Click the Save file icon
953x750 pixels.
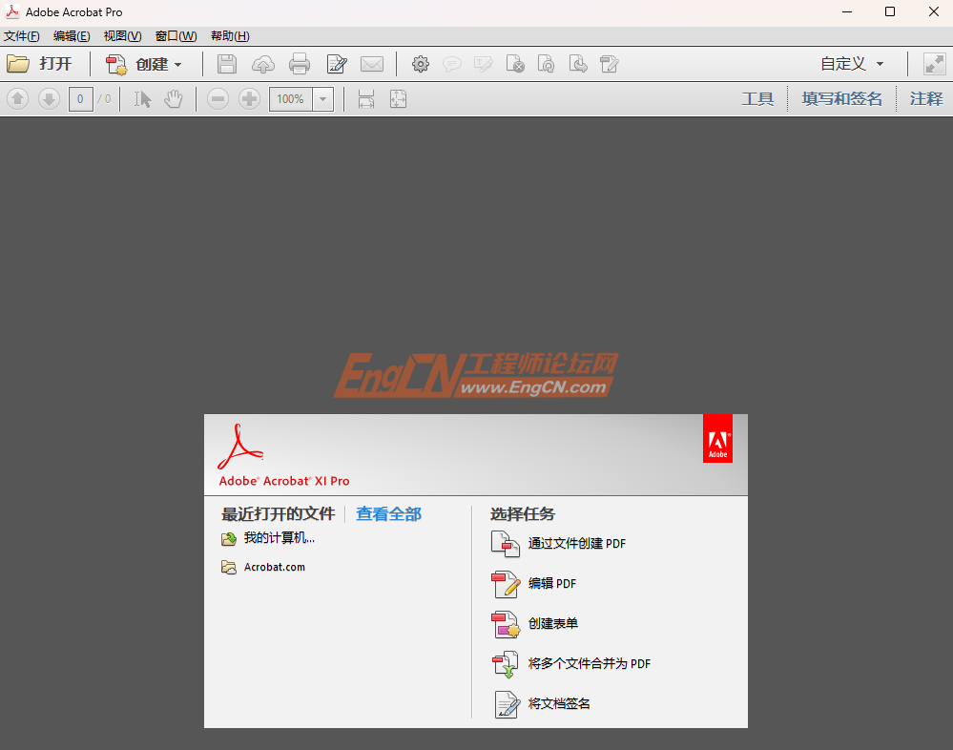pos(226,64)
